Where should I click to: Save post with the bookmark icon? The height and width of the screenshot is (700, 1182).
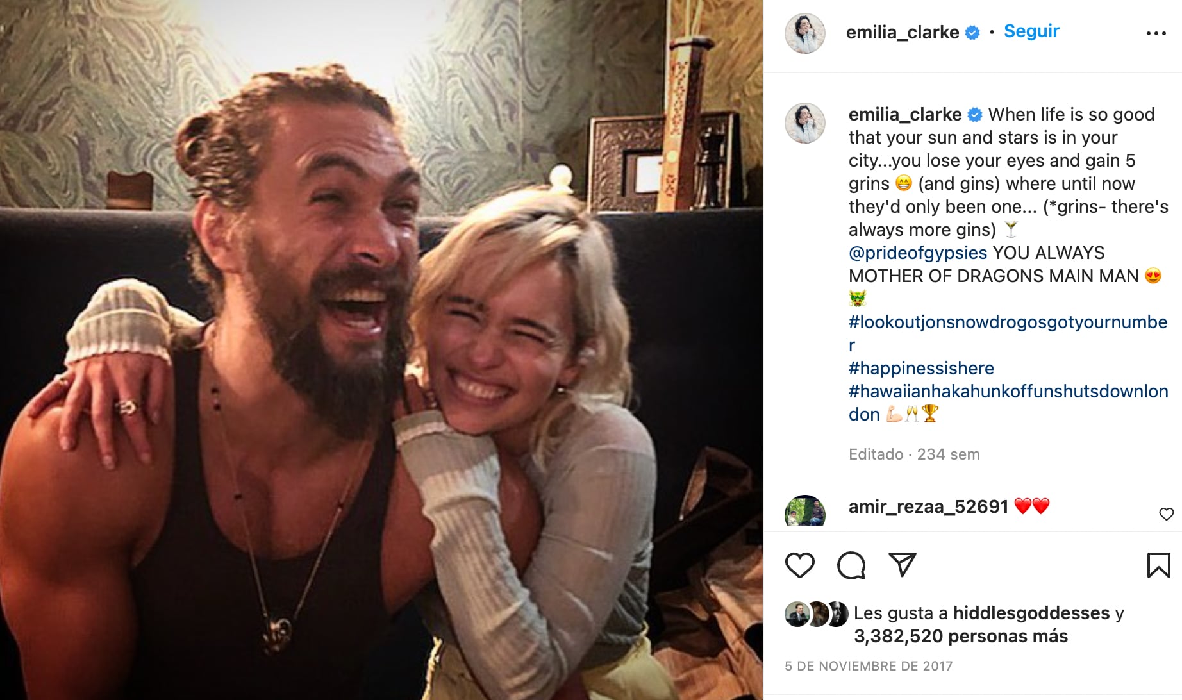coord(1158,565)
